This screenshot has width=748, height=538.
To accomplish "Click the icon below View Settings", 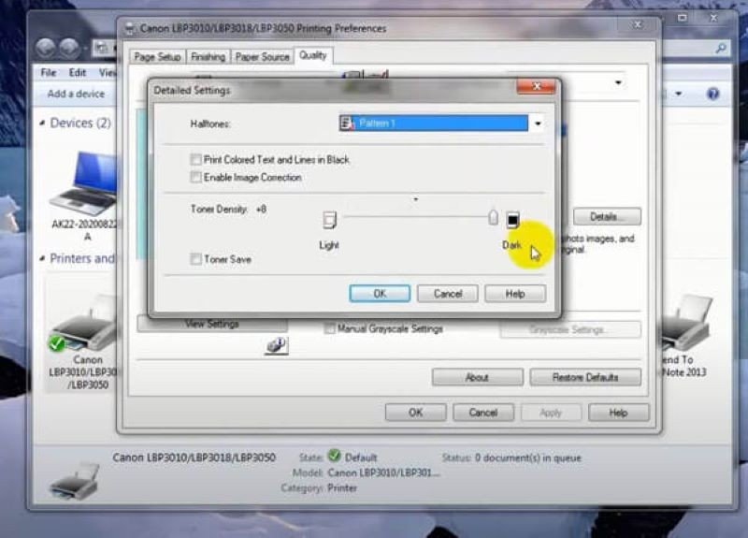I will click(277, 346).
